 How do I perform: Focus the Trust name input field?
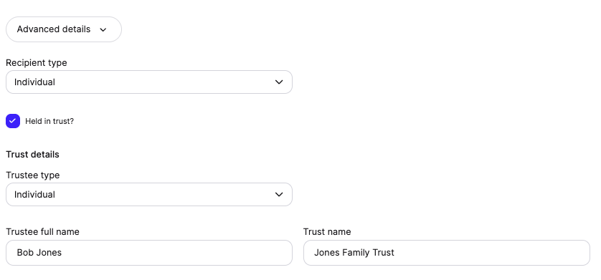(447, 253)
